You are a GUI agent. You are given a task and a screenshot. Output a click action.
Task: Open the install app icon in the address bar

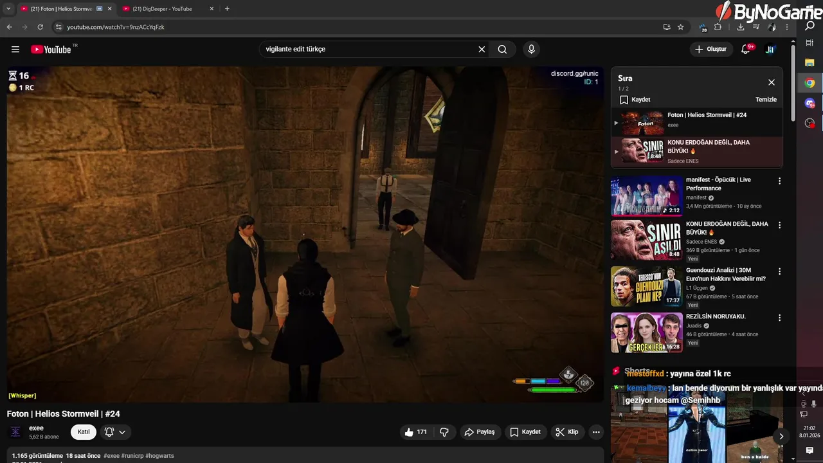click(x=667, y=27)
